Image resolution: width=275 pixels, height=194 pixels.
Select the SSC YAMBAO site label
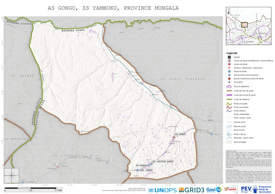[x=146, y=170]
